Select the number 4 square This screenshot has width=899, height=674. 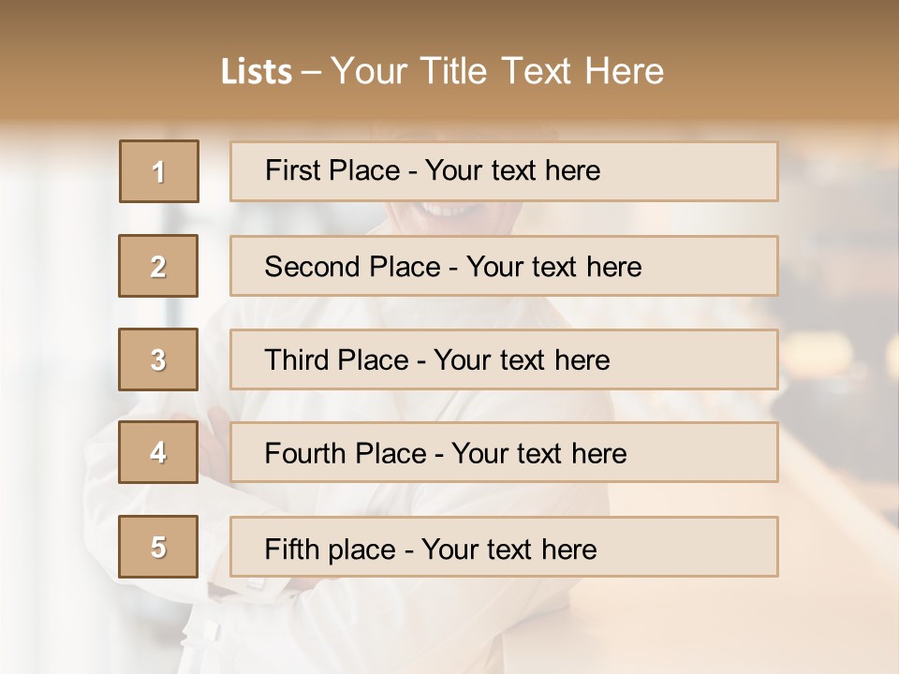click(158, 452)
